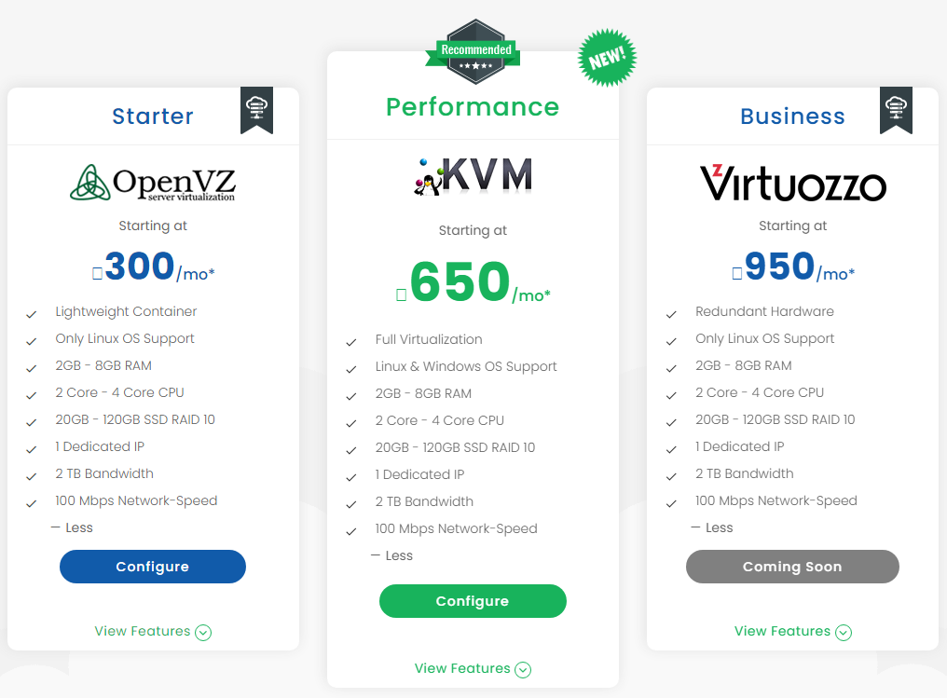Click the green NEW! starburst badge
The height and width of the screenshot is (698, 947).
[x=607, y=58]
